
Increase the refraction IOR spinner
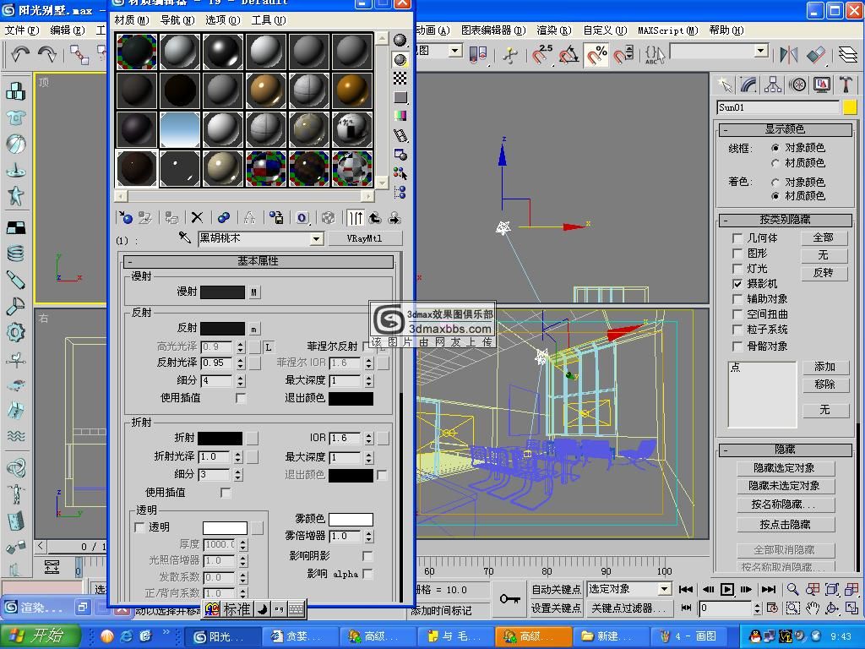[x=369, y=435]
